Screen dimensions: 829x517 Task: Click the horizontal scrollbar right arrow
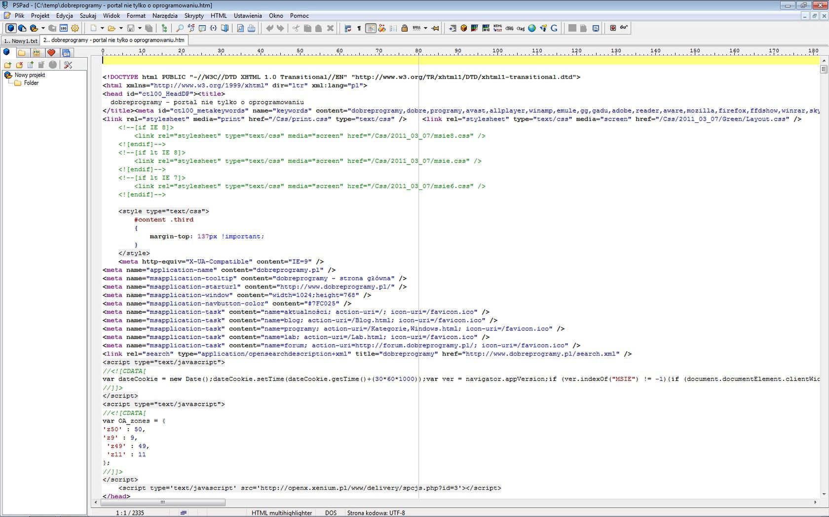coord(815,502)
